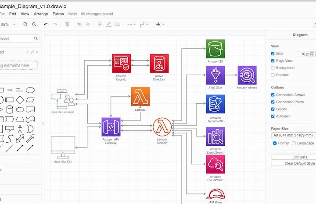
Task: Select the Amazon DynamoDB icon
Action: click(x=215, y=104)
